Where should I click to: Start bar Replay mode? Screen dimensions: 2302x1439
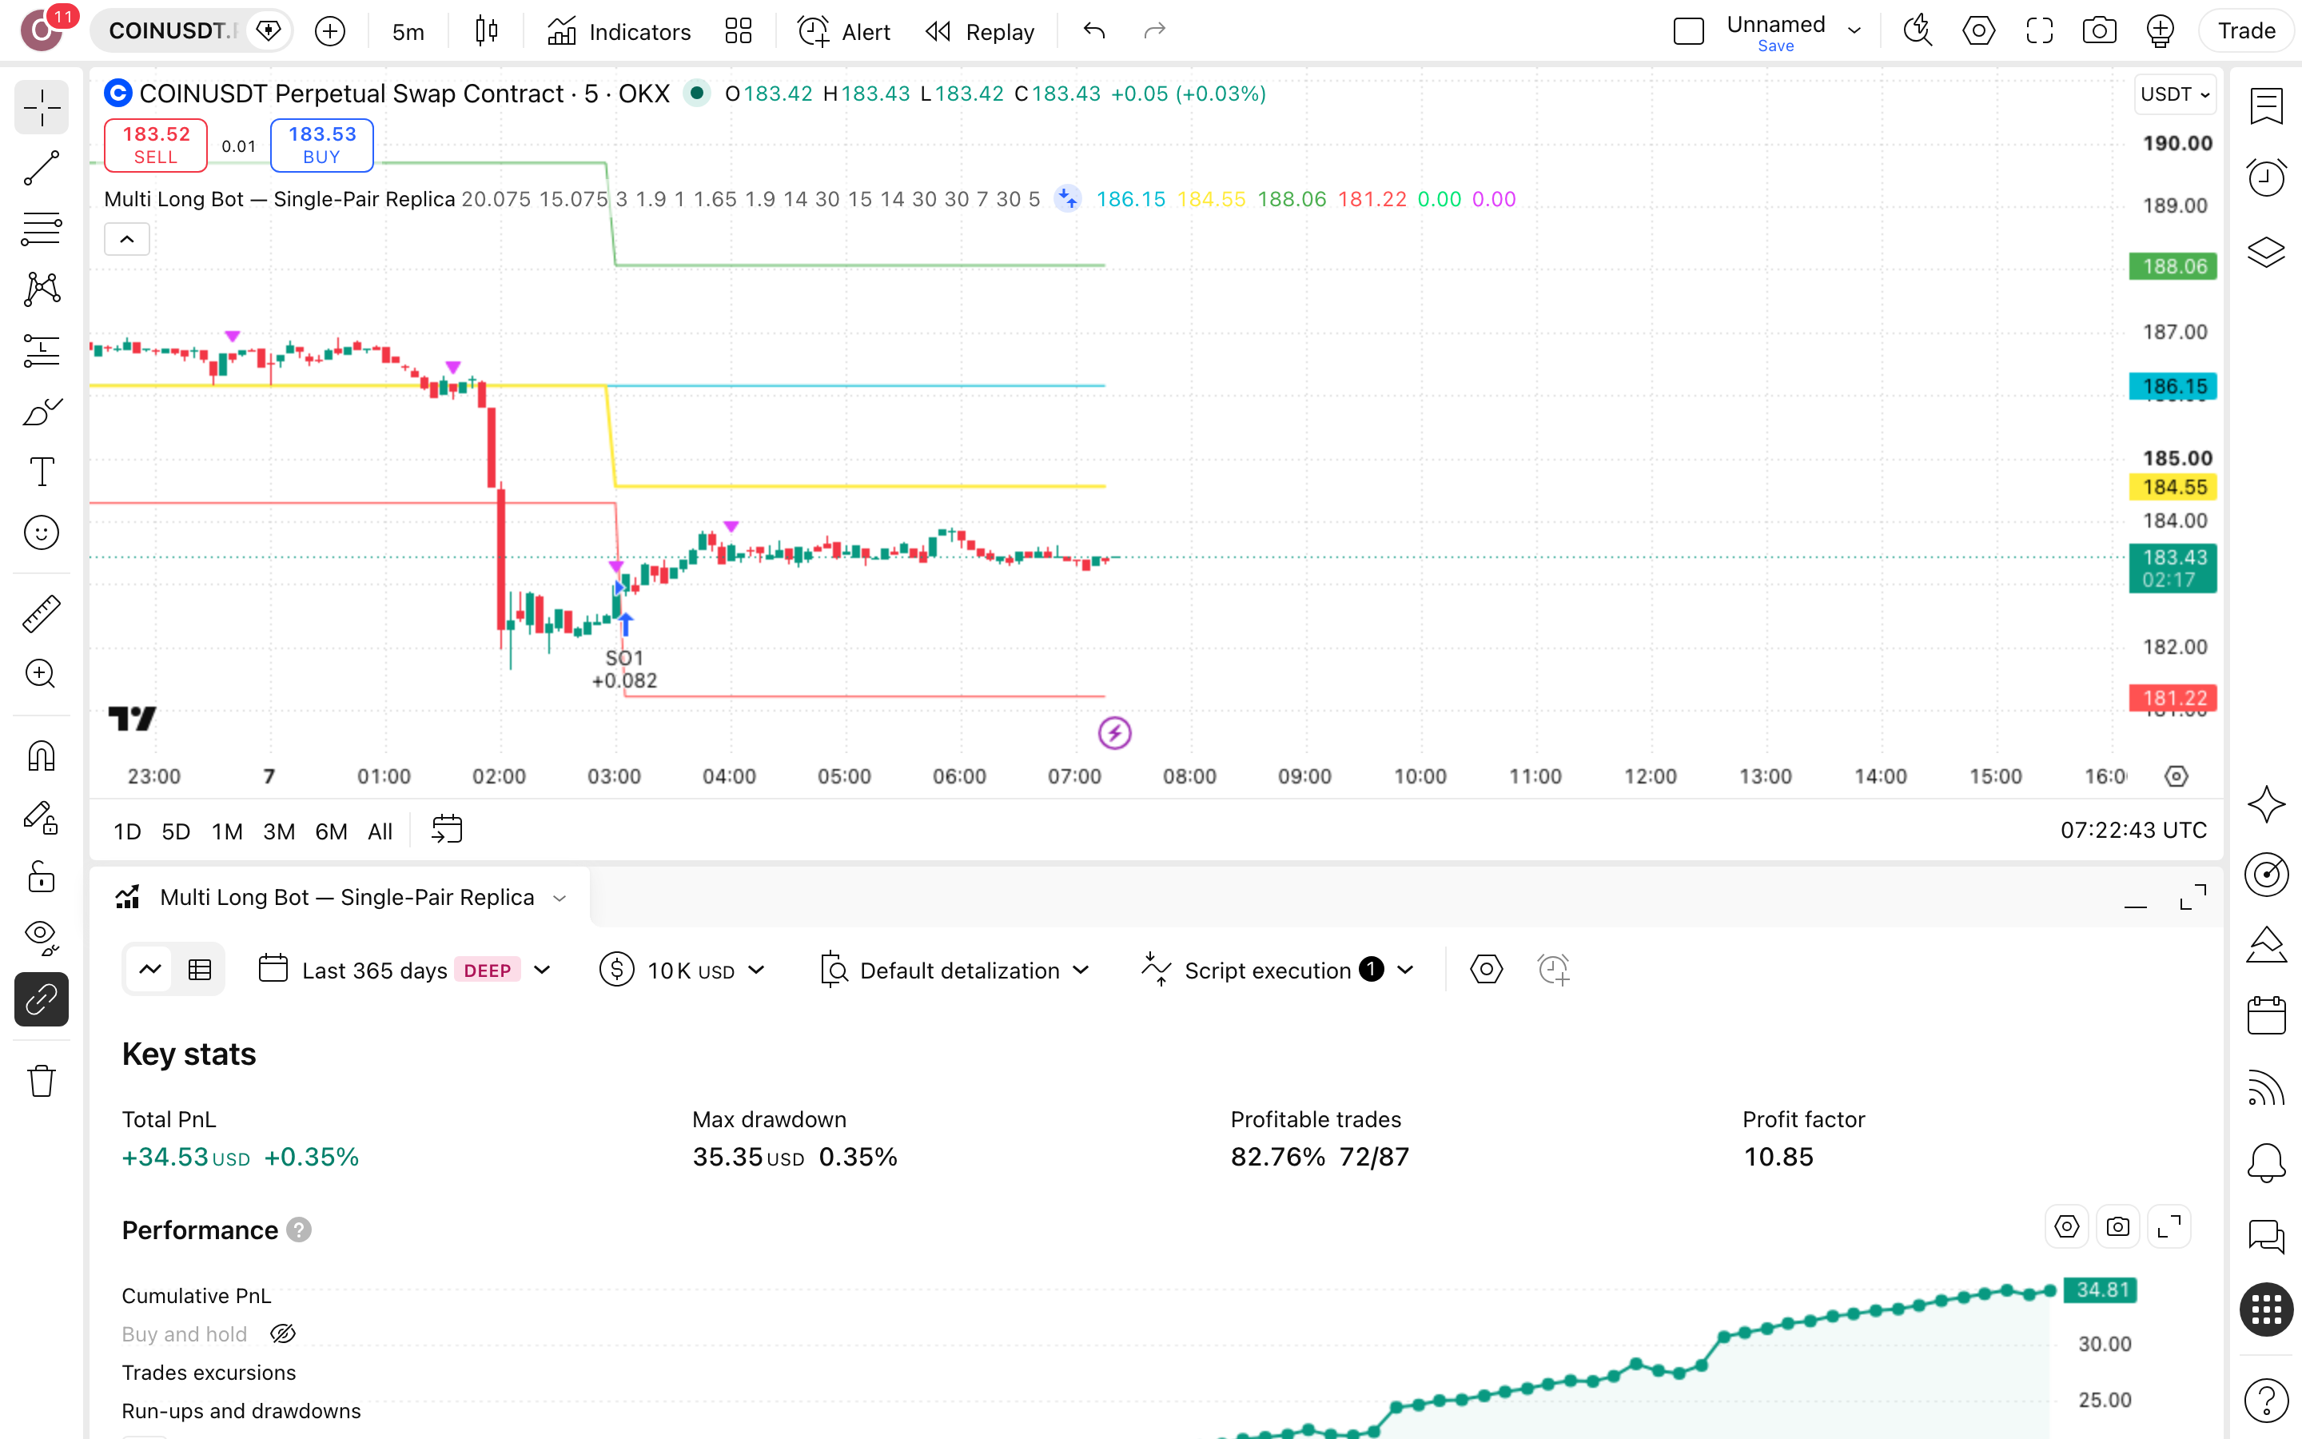click(x=980, y=31)
